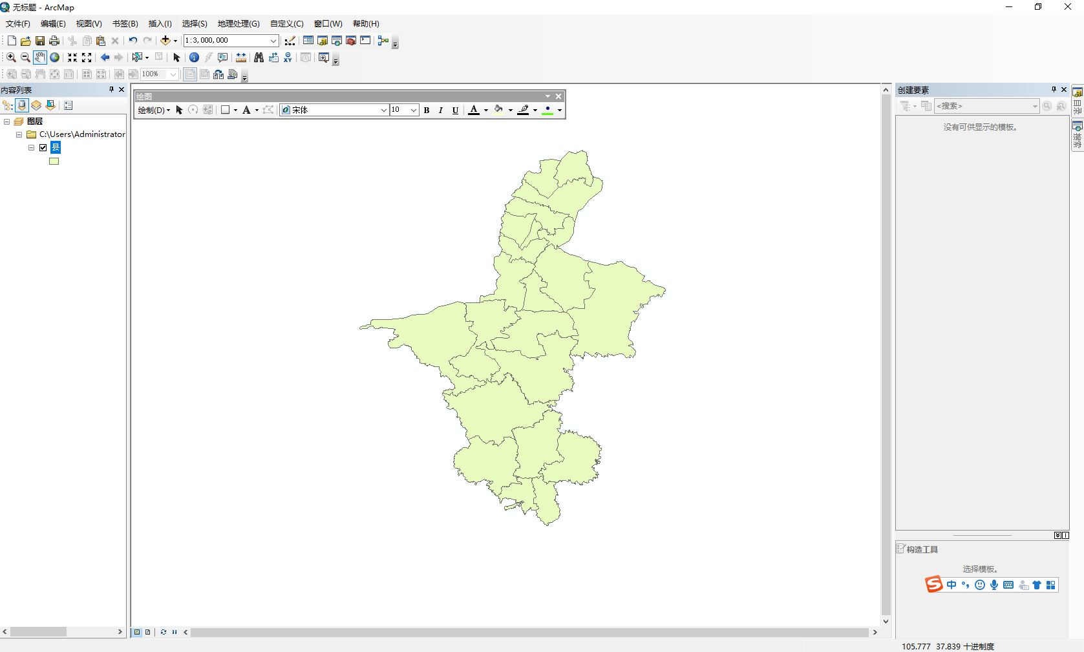This screenshot has width=1084, height=652.
Task: Open the 宋体 font dropdown
Action: pyautogui.click(x=384, y=110)
